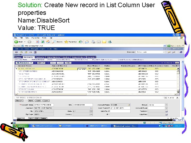
Task: Click the form next record arrow
Action: point(177,98)
